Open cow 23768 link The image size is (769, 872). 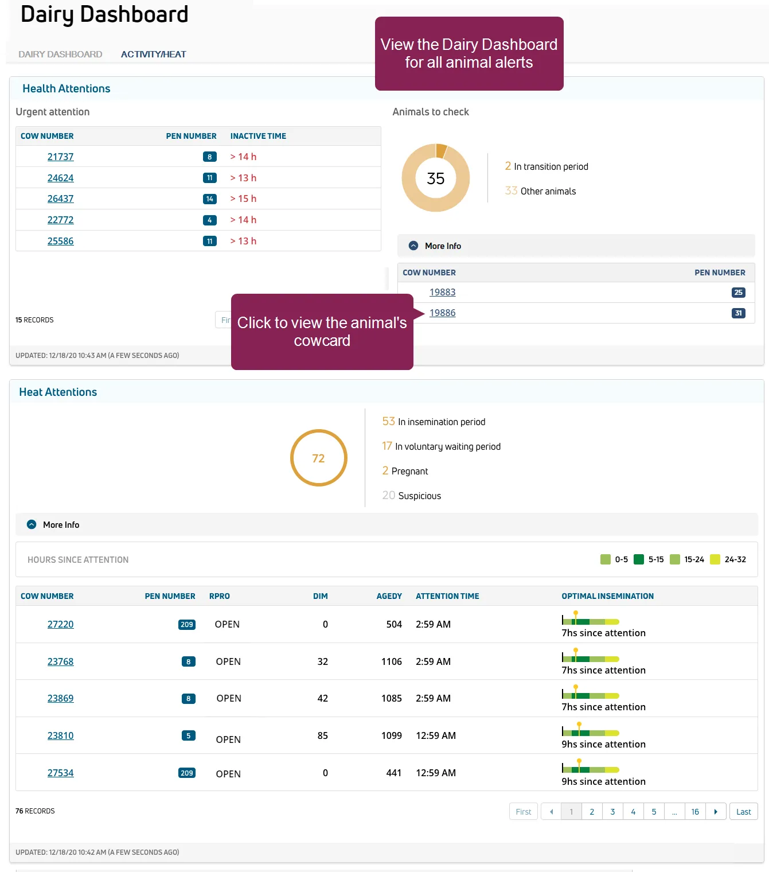click(x=60, y=661)
